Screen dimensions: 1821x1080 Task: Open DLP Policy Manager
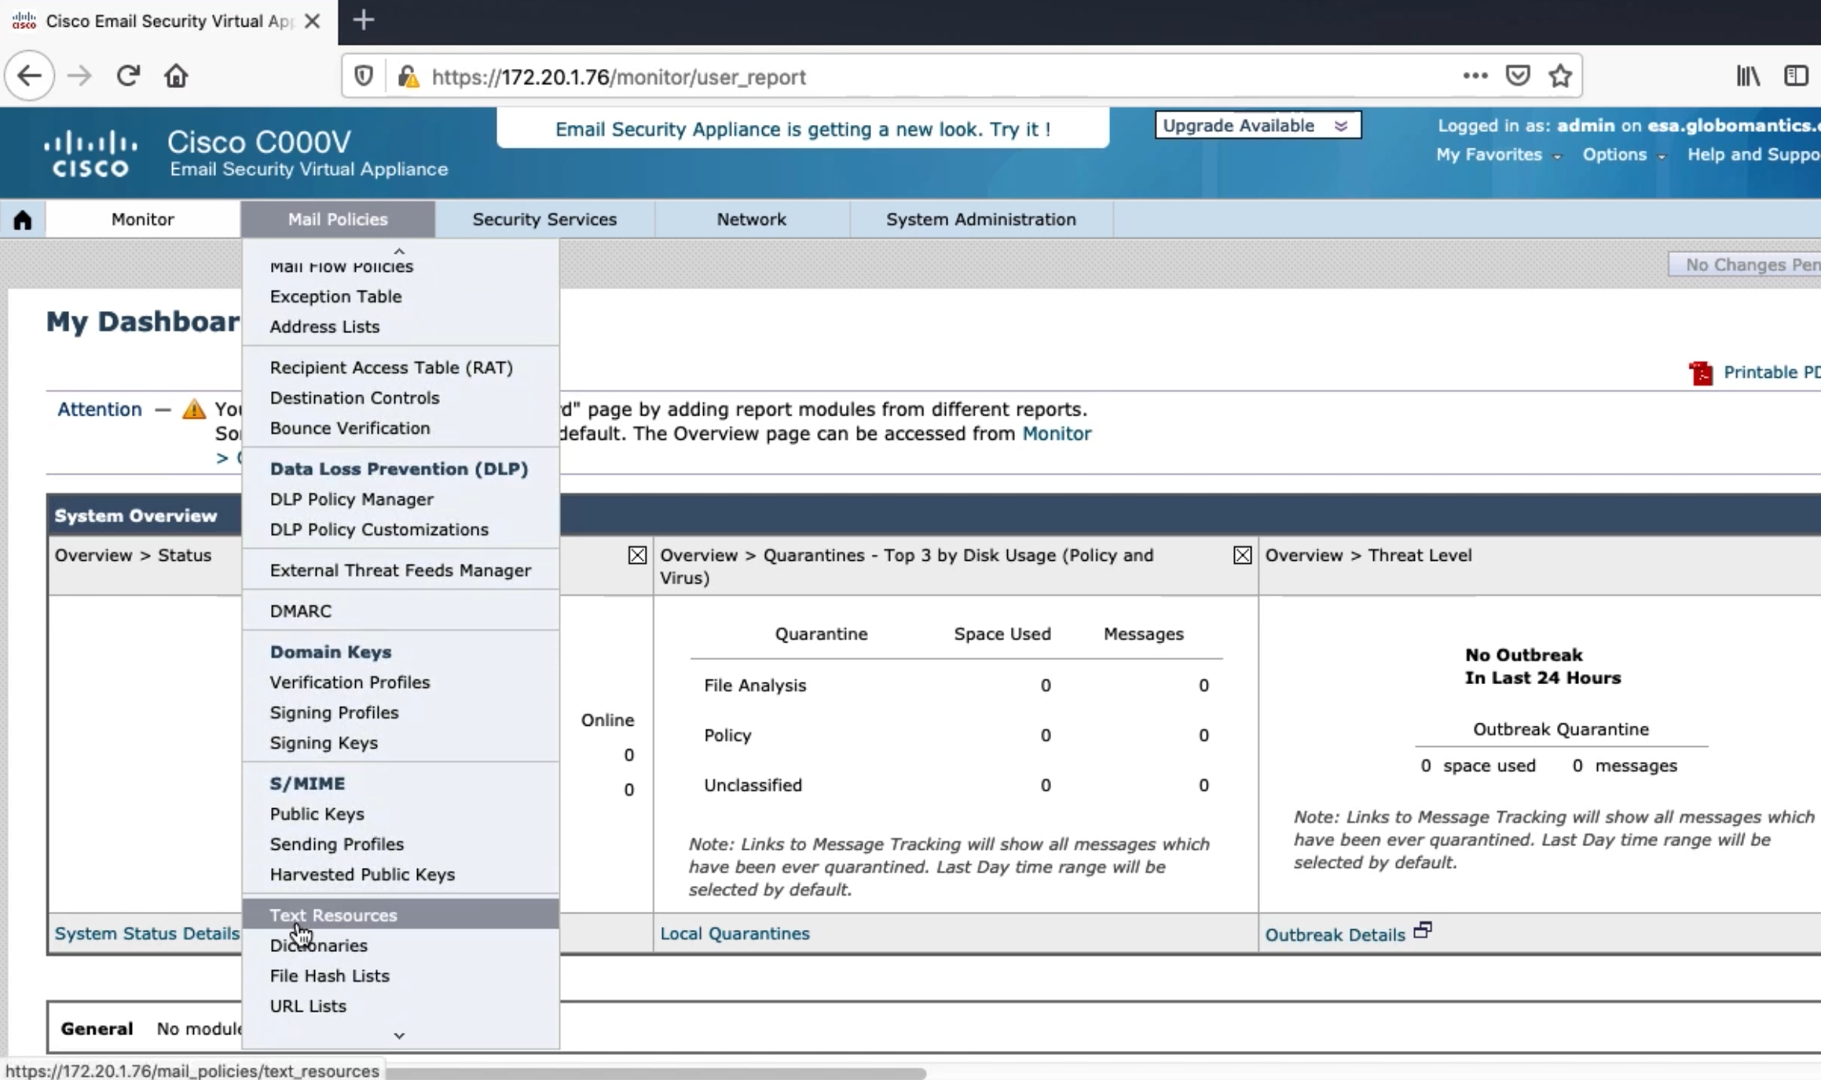click(351, 500)
